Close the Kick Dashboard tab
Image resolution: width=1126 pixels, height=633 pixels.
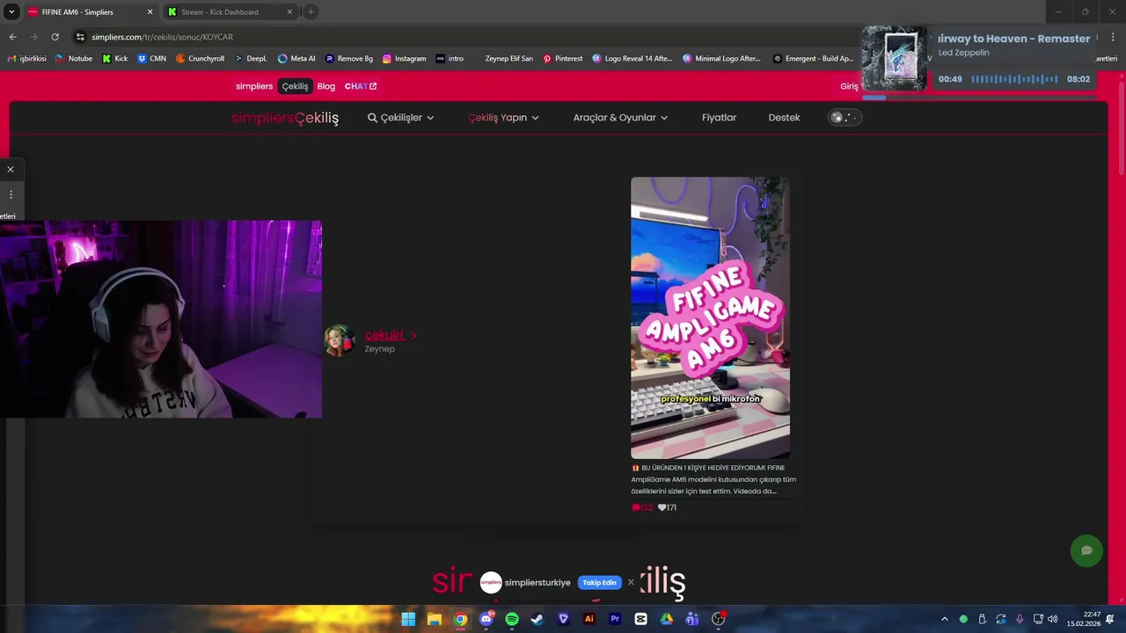click(x=289, y=11)
